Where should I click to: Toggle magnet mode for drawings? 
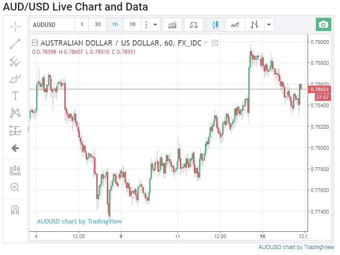pos(15,209)
